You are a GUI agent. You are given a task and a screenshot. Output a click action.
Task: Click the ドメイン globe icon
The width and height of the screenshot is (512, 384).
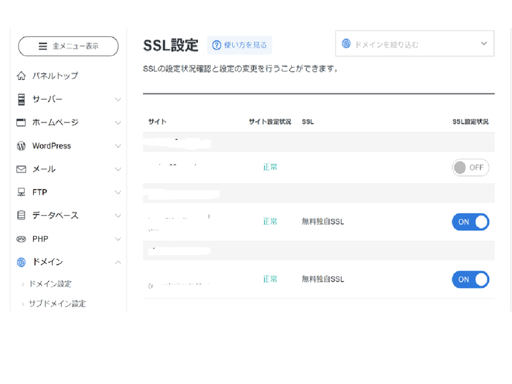click(x=21, y=262)
